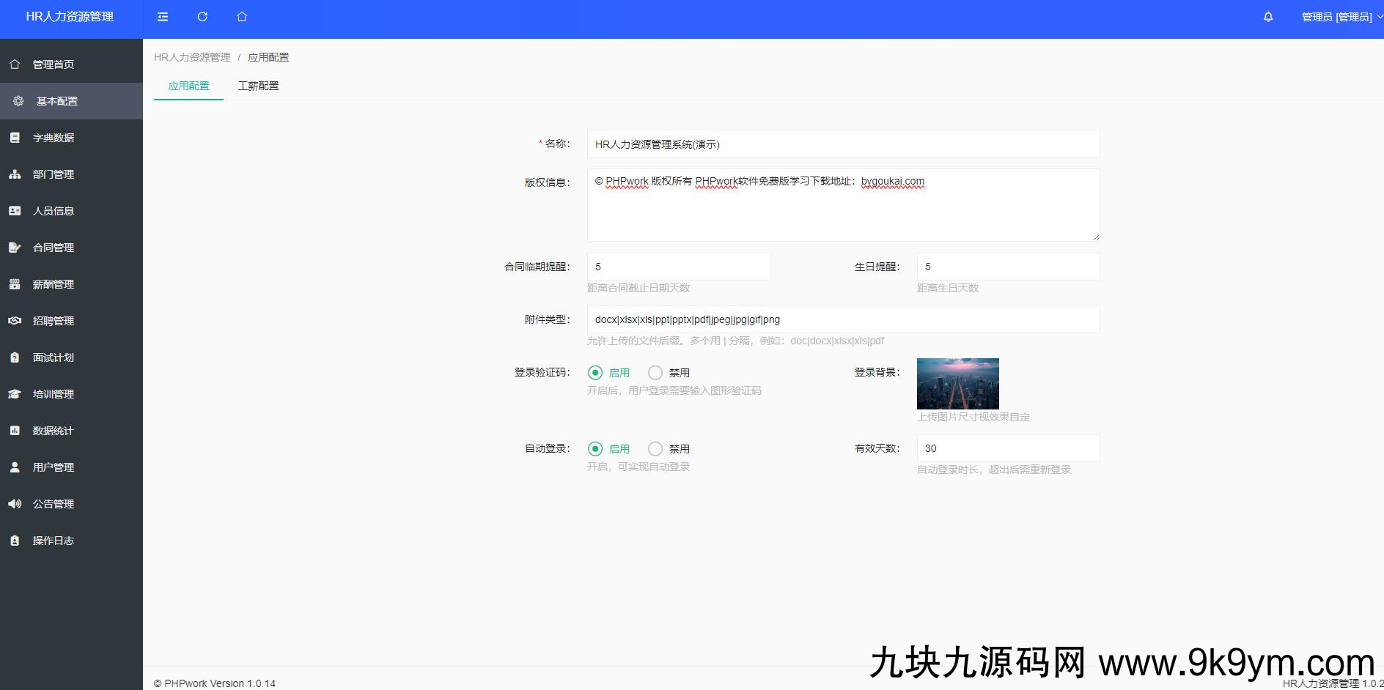Click the 培训管理 graduation cap icon
The height and width of the screenshot is (690, 1384).
(x=15, y=394)
